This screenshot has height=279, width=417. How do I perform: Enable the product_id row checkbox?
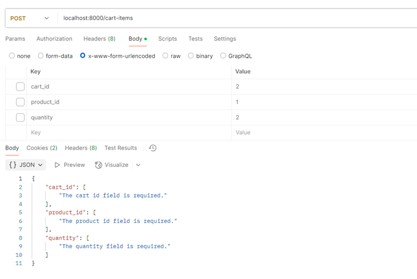point(20,102)
